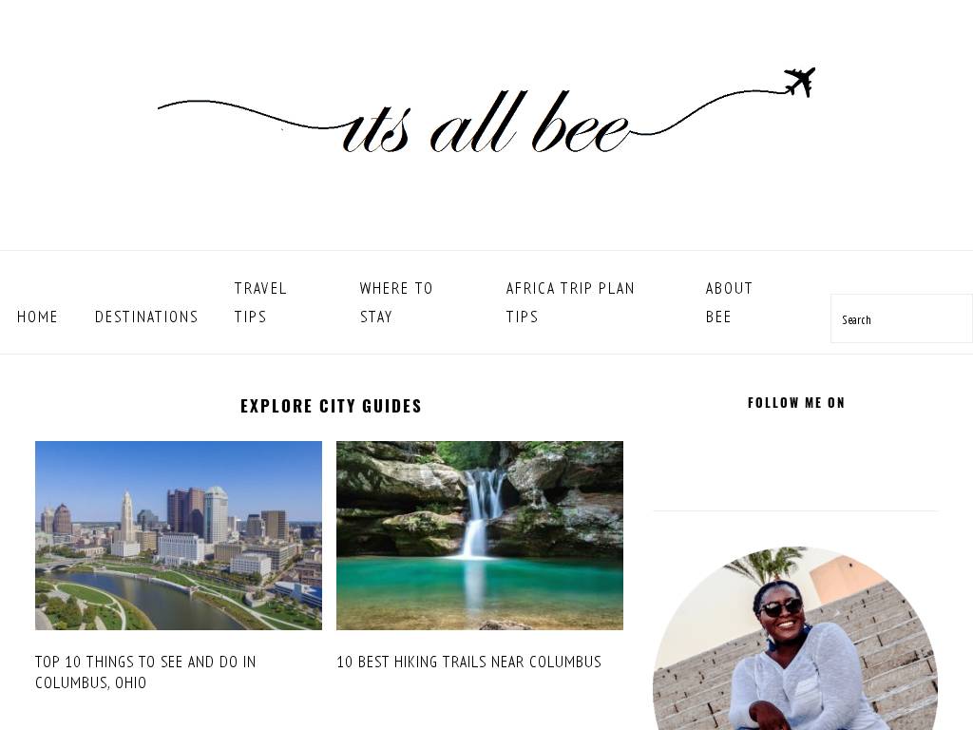
Task: Click the word 'bee' in header logo
Action: coord(581,123)
